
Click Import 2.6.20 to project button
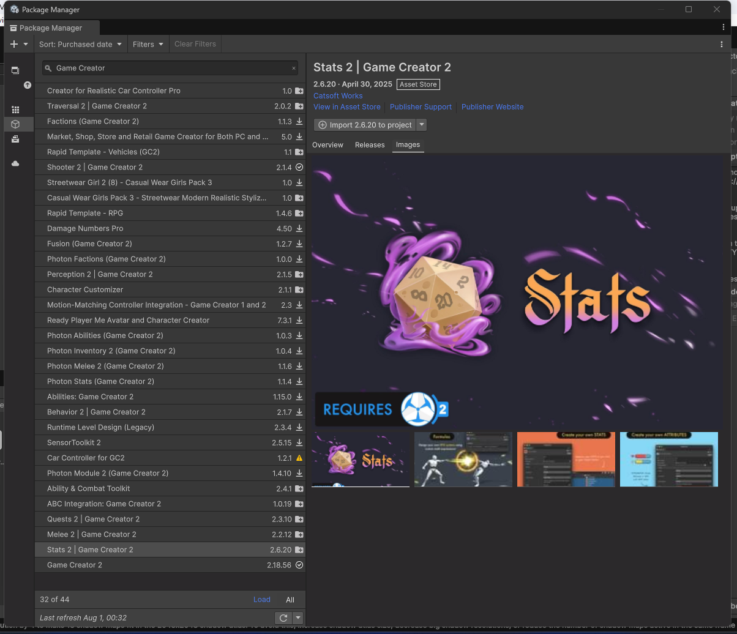click(365, 125)
